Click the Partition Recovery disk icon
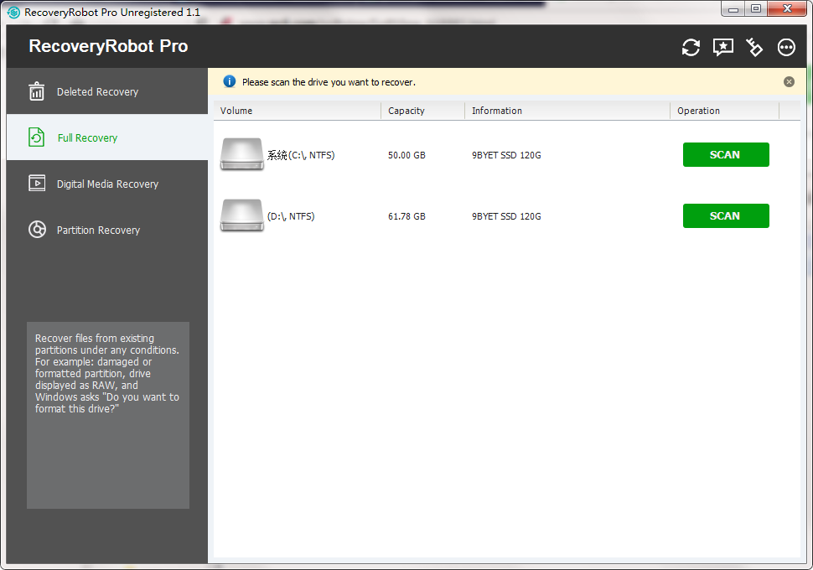This screenshot has width=813, height=570. pyautogui.click(x=37, y=229)
